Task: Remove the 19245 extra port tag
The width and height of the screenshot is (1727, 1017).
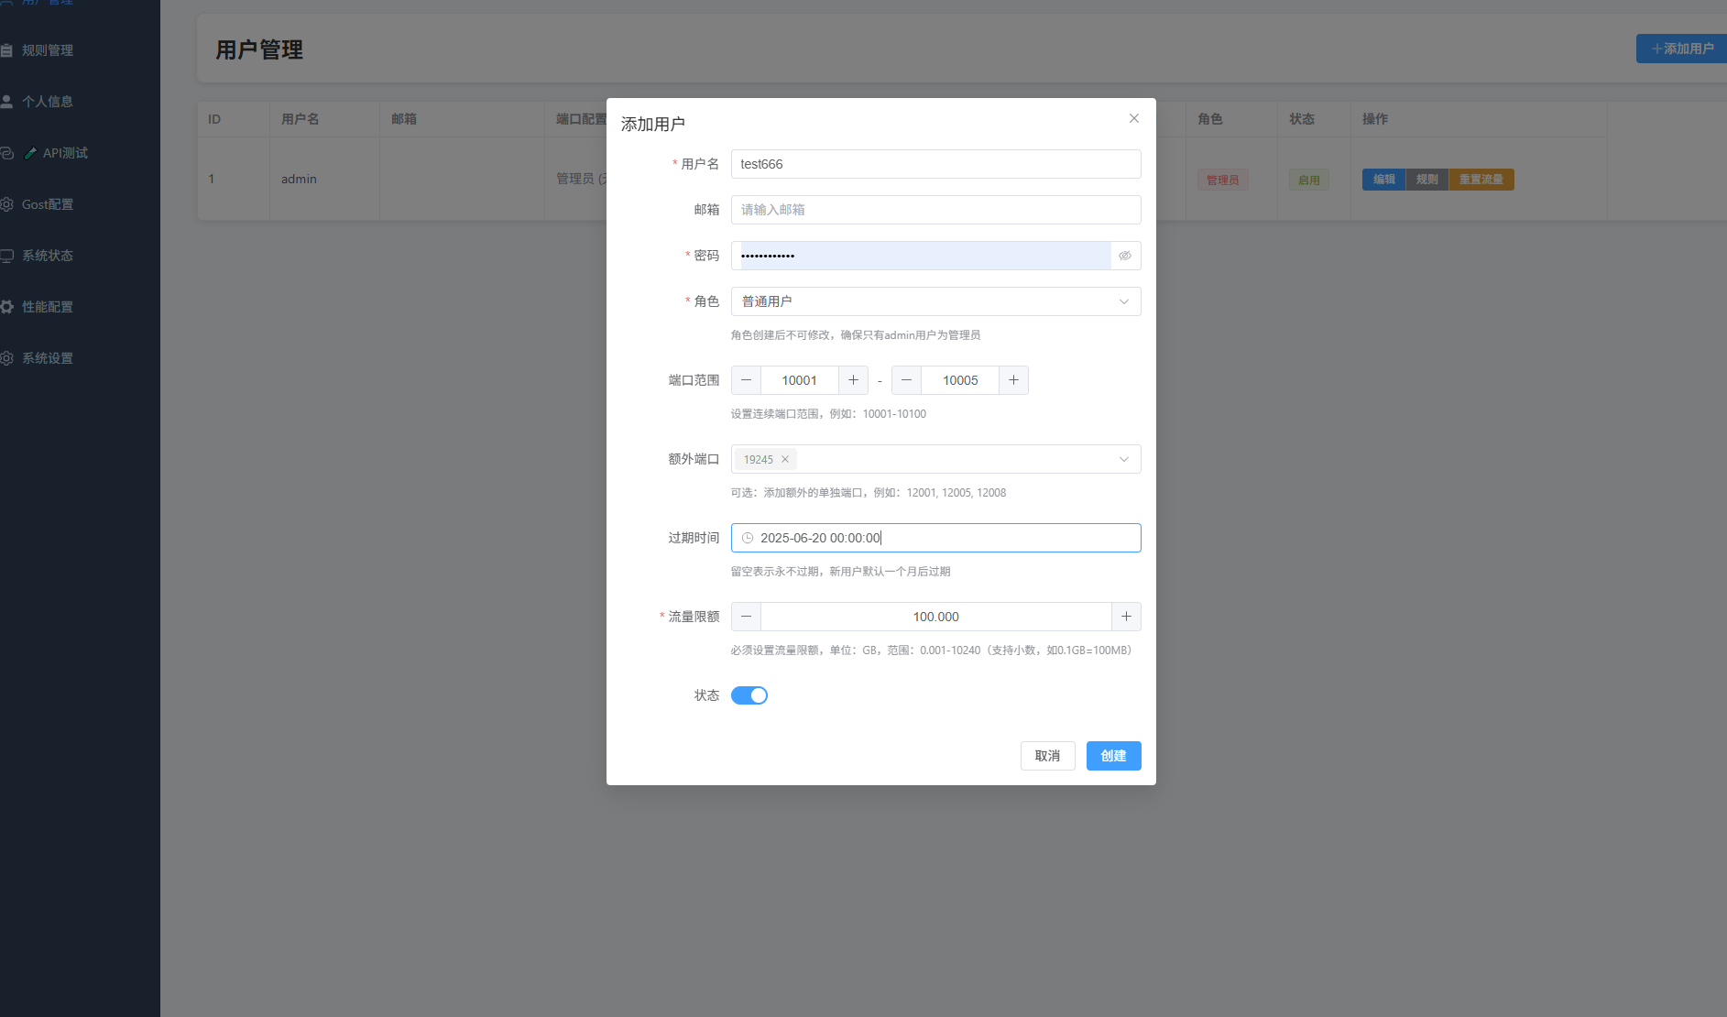Action: [784, 459]
